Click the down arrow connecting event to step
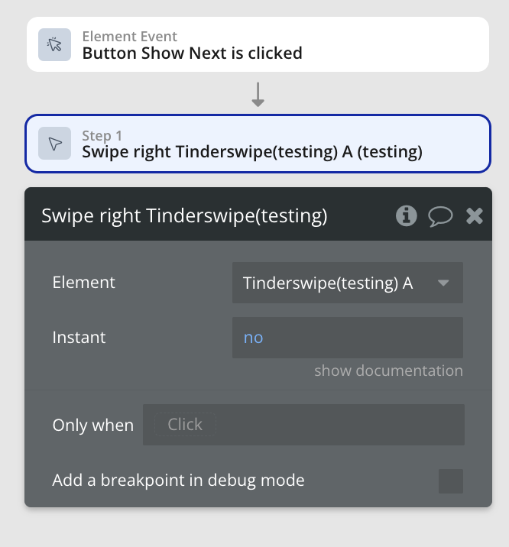 [x=258, y=93]
